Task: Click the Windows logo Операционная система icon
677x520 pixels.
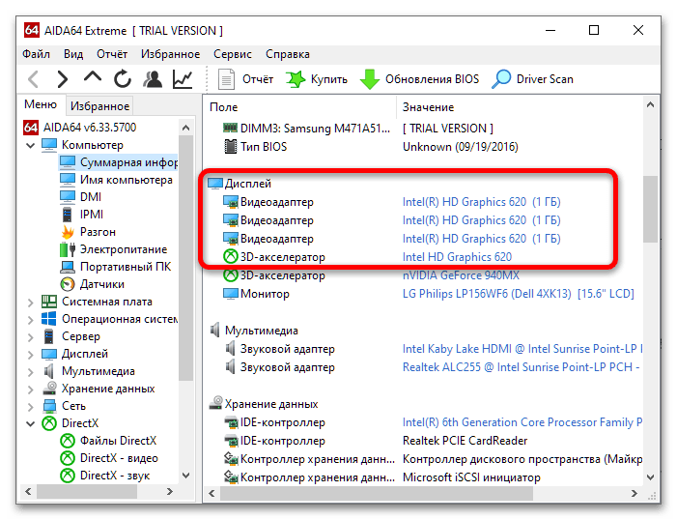Action: tap(49, 319)
